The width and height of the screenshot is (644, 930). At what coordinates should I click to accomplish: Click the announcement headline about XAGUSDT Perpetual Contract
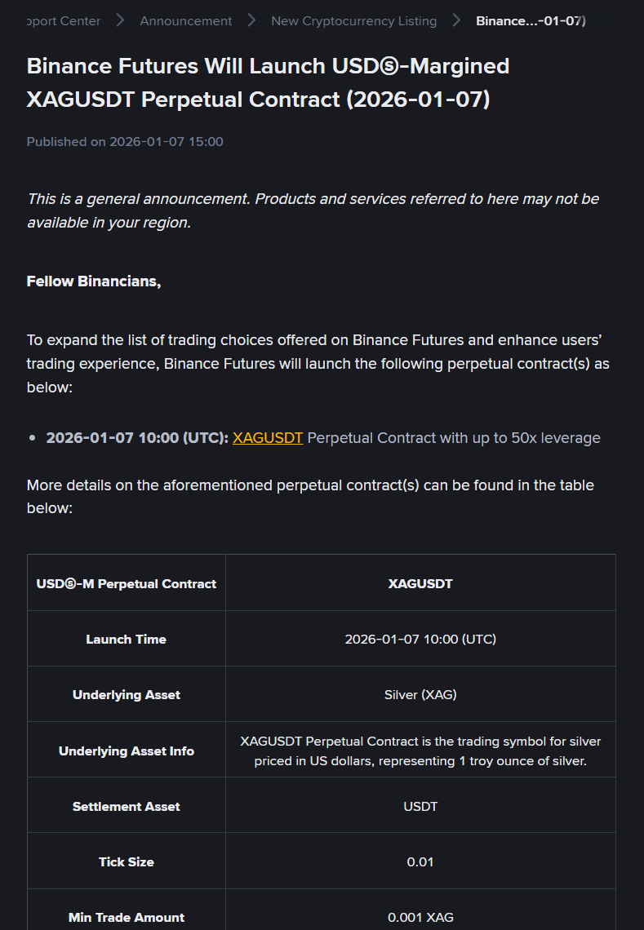point(268,82)
